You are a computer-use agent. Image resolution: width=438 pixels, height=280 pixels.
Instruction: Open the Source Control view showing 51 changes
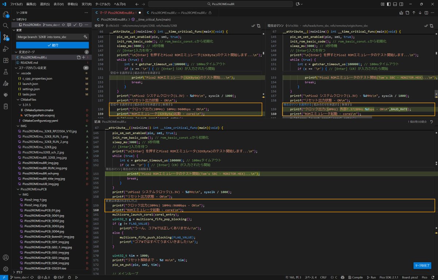coord(5,37)
